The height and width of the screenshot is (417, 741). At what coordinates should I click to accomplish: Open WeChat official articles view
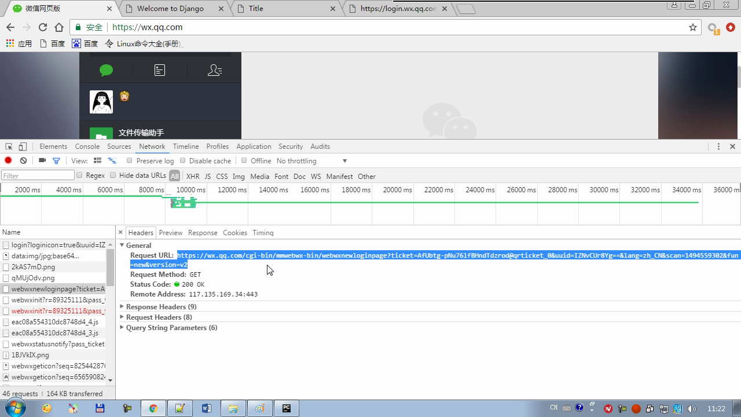[x=160, y=70]
